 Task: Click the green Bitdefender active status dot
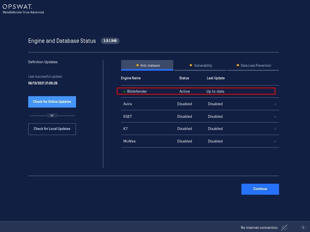[x=124, y=91]
